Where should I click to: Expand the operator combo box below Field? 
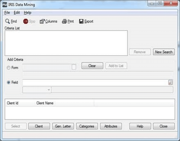click(x=37, y=90)
